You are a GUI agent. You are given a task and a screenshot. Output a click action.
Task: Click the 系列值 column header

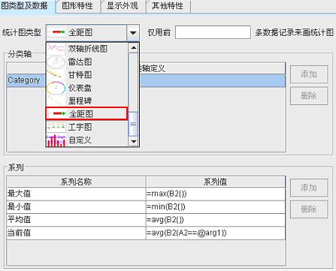click(216, 182)
